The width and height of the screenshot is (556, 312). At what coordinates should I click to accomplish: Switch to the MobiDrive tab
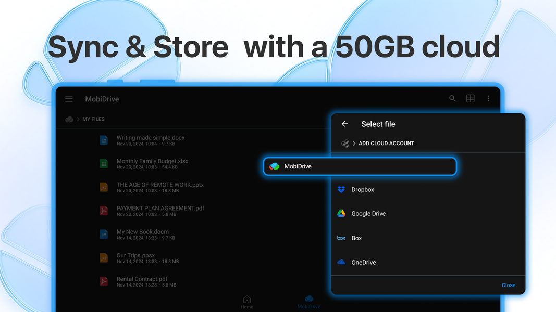[309, 302]
